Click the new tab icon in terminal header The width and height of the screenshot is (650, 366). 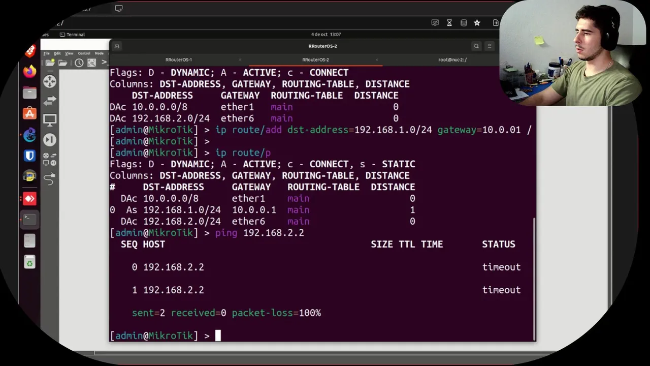point(117,46)
